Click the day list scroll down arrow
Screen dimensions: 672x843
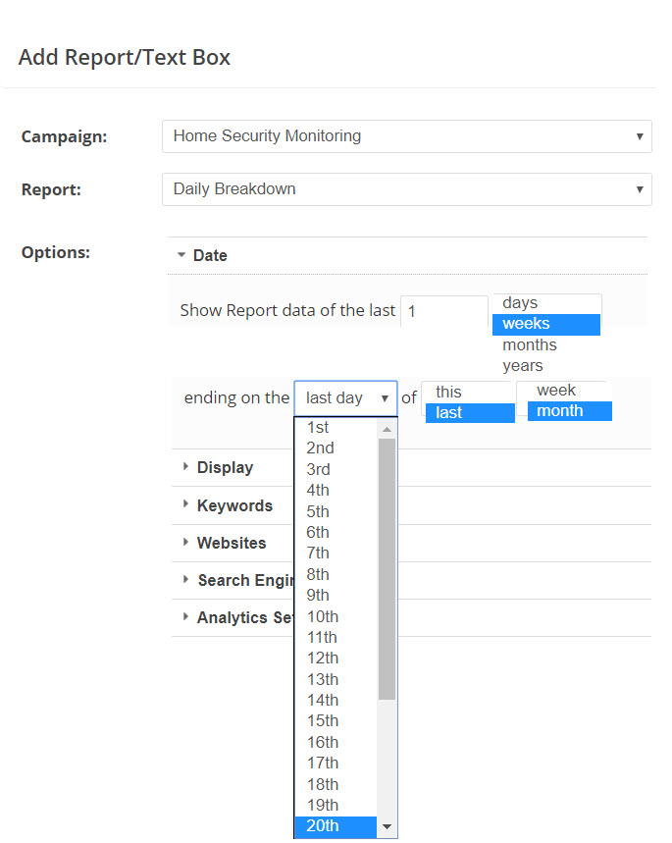point(388,827)
